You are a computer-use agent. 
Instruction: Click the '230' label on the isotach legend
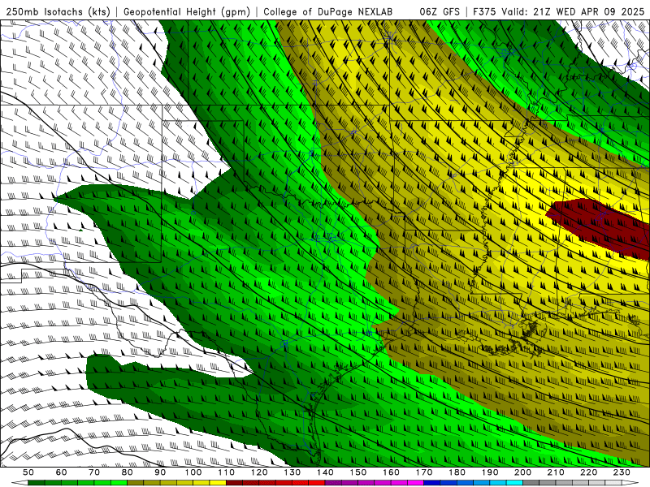tap(622, 472)
